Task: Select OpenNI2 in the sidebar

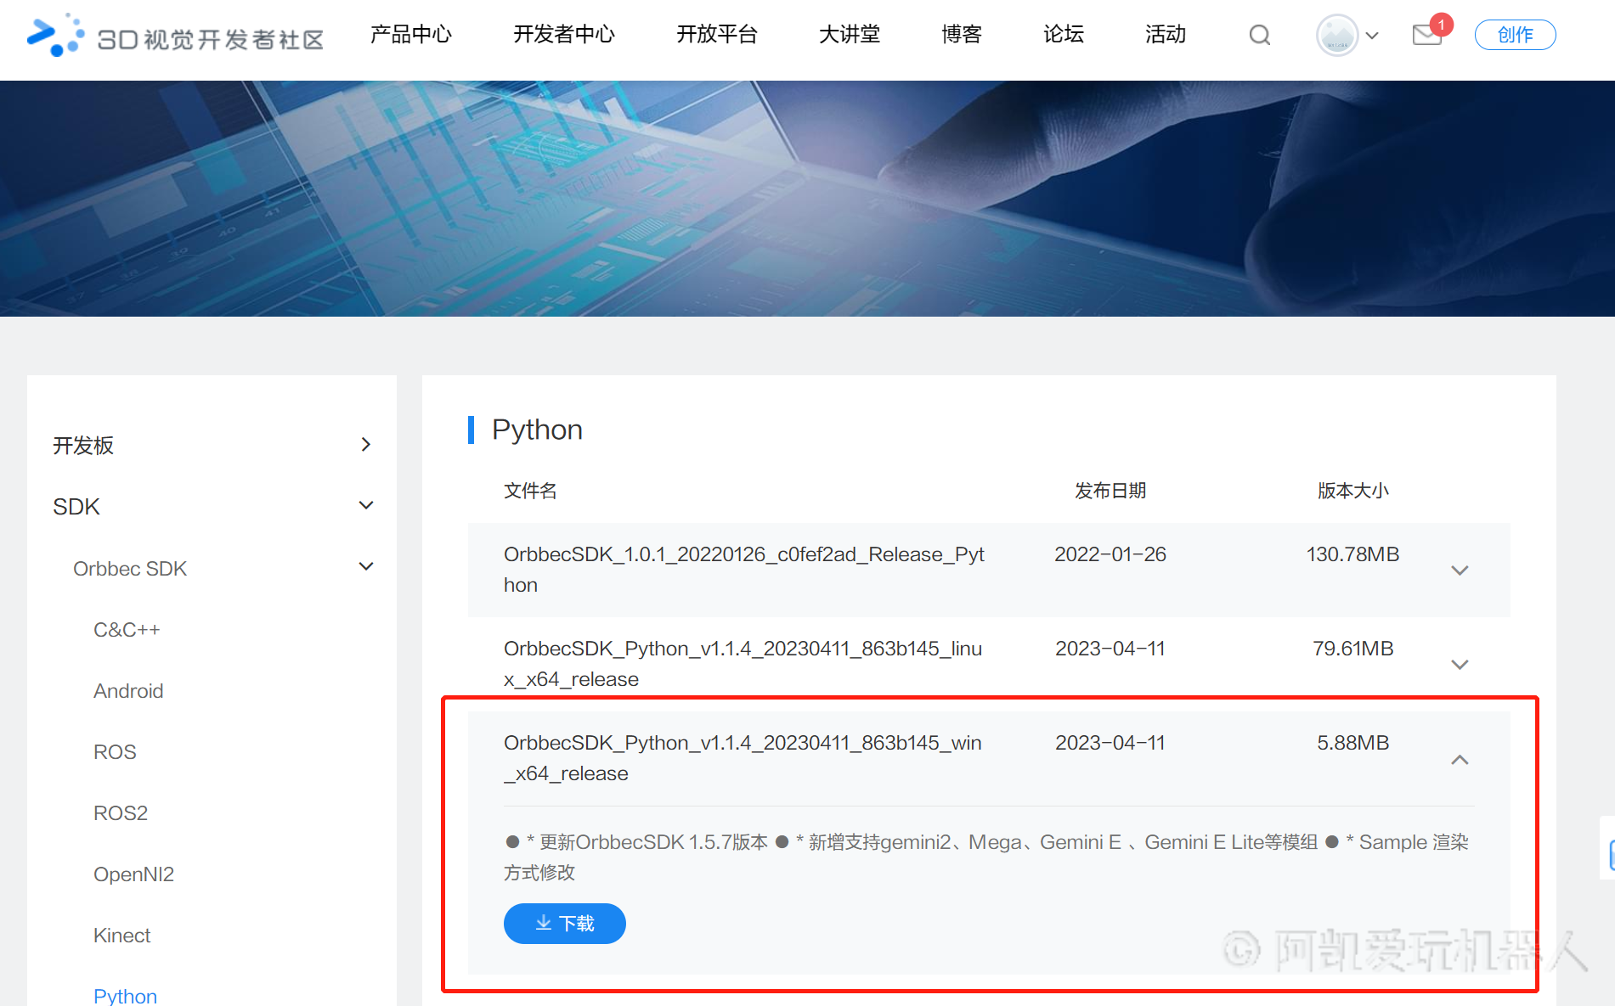Action: coord(133,874)
